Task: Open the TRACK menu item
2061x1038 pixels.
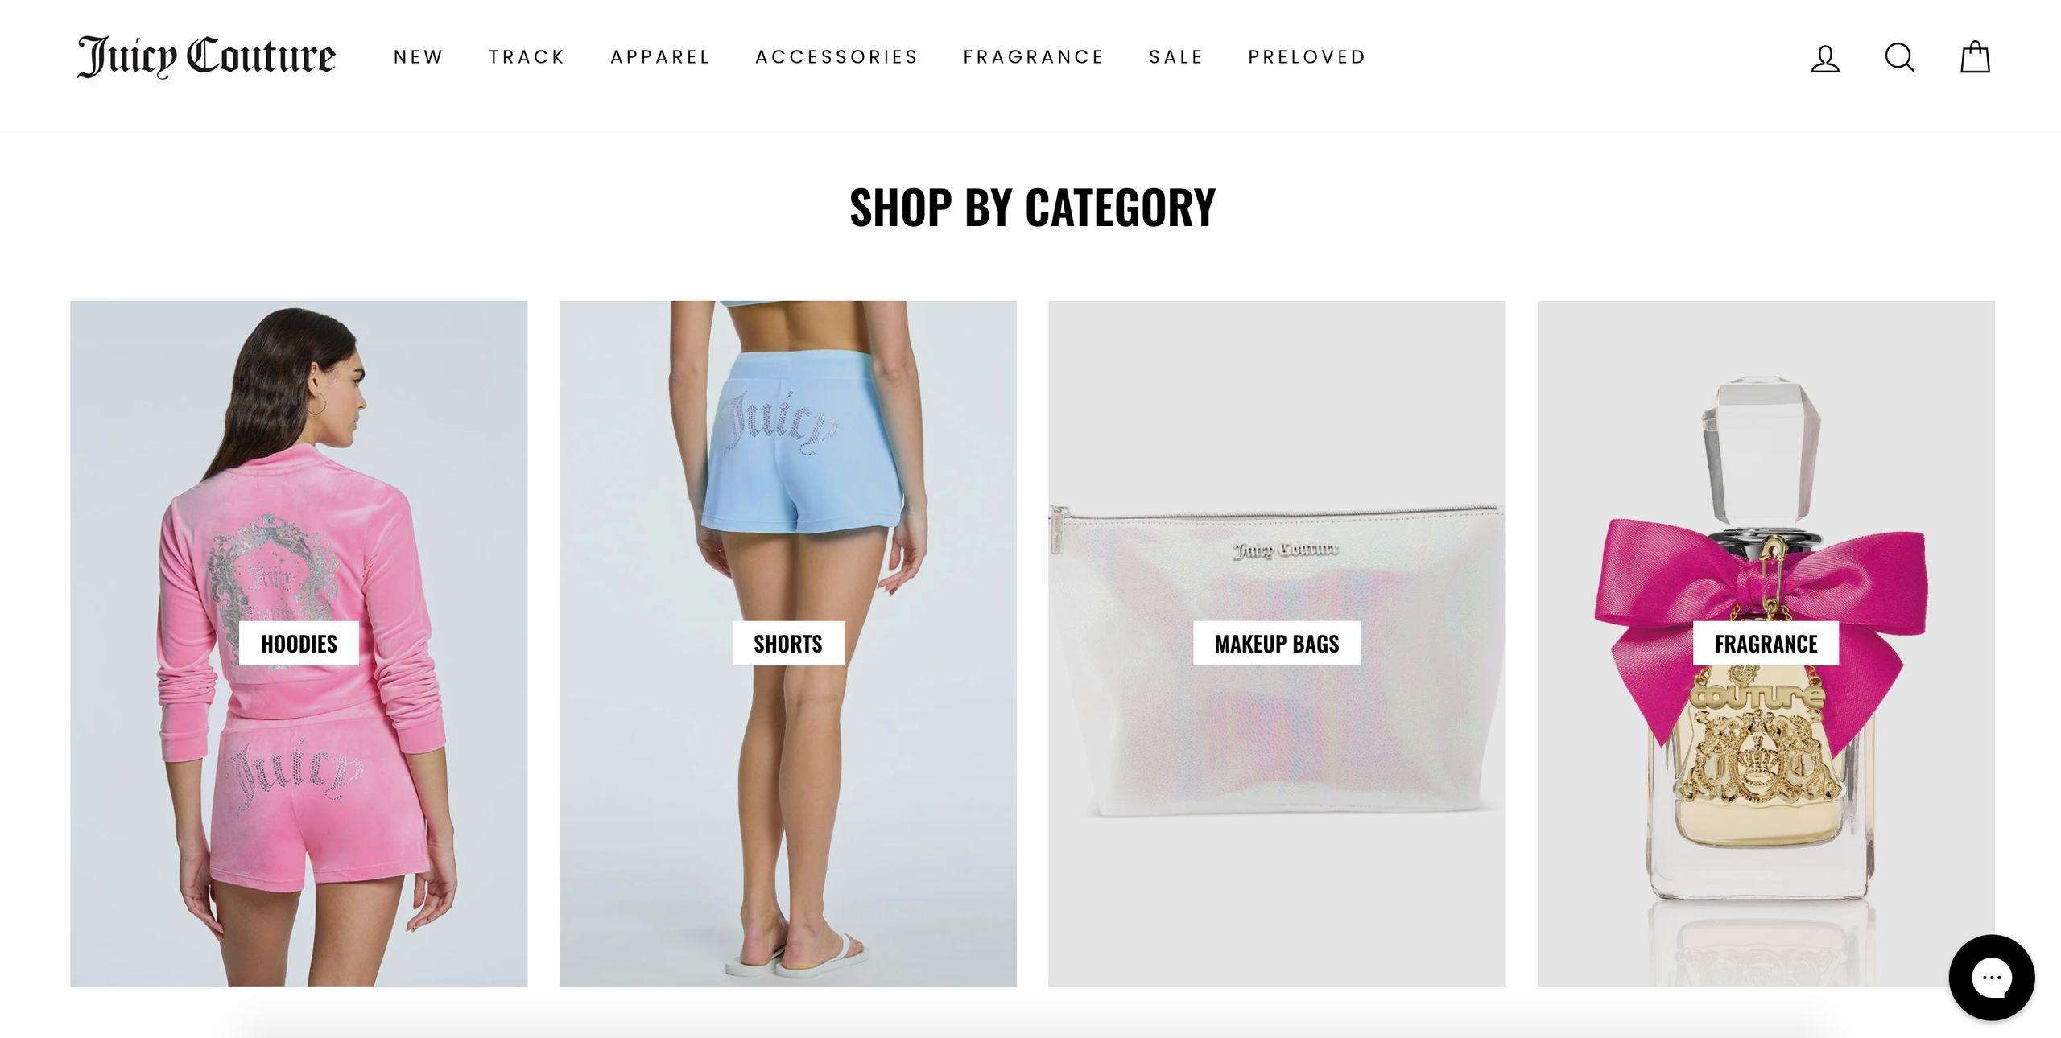Action: (x=527, y=57)
